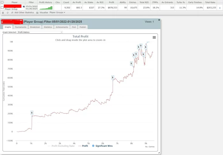Sort by the Total ROI column header

(144, 2)
